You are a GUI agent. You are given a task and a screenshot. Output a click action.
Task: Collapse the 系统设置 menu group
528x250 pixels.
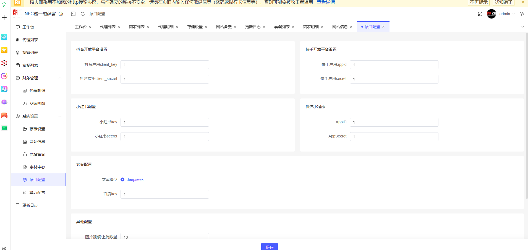(x=60, y=116)
